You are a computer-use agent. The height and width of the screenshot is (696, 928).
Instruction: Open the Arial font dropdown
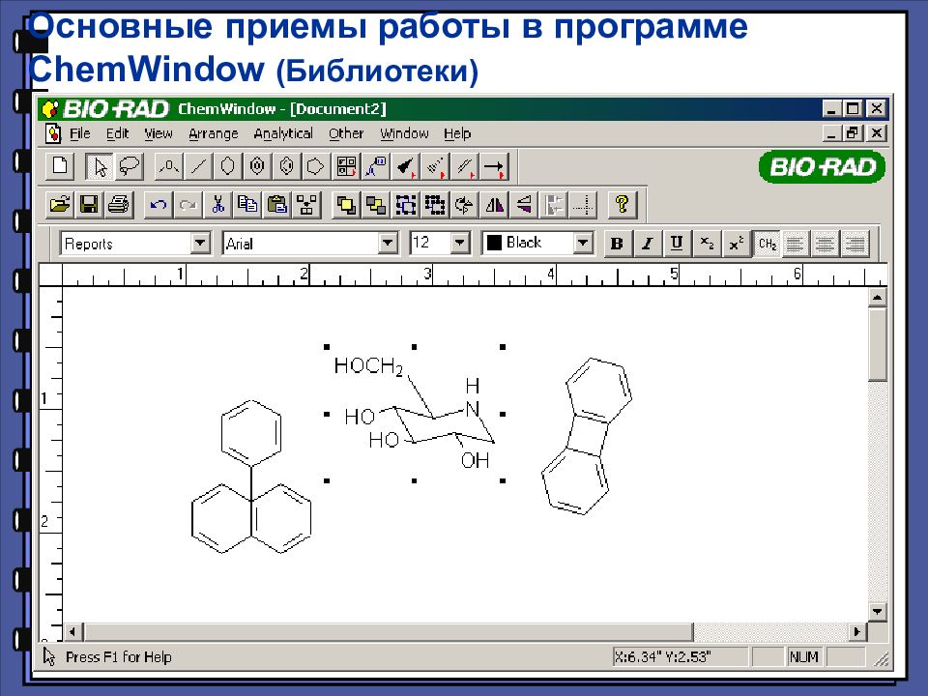coord(388,243)
